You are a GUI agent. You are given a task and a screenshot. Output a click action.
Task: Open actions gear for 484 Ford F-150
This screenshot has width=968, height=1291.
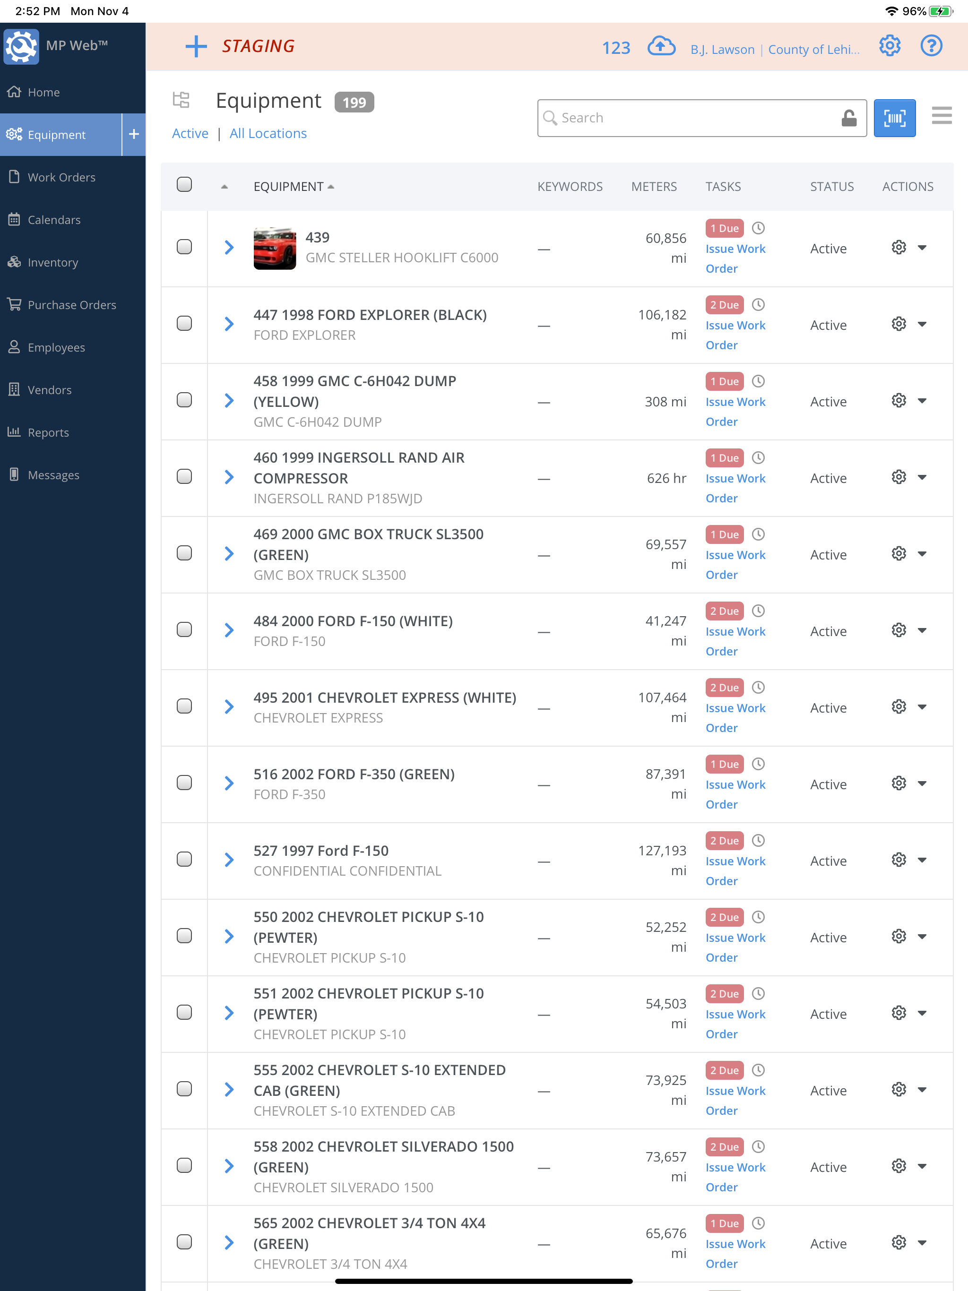(x=899, y=630)
